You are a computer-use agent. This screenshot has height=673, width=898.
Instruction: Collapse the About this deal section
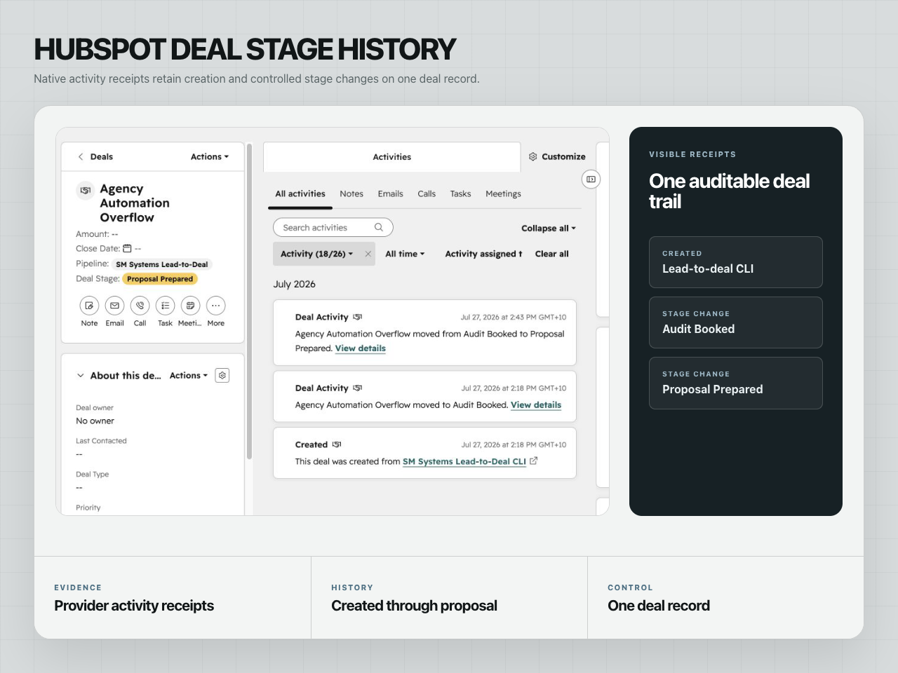(81, 376)
